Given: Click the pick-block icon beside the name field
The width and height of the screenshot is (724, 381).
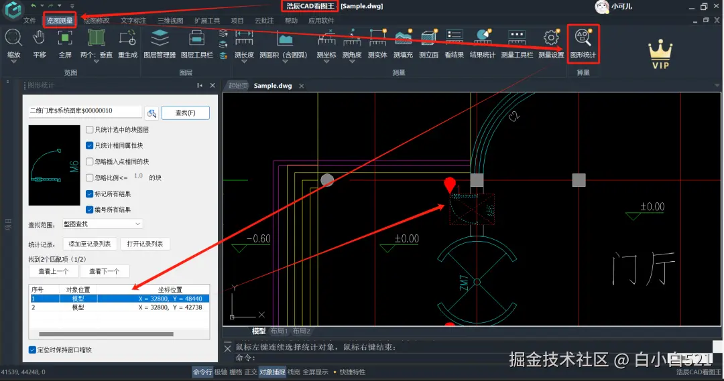Looking at the screenshot, I should [152, 113].
